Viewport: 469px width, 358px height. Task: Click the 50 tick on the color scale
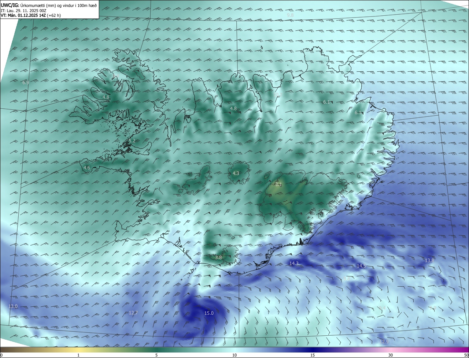[x=466, y=355]
